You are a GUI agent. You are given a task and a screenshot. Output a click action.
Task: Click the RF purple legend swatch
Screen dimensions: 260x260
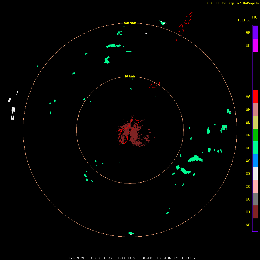255,32
